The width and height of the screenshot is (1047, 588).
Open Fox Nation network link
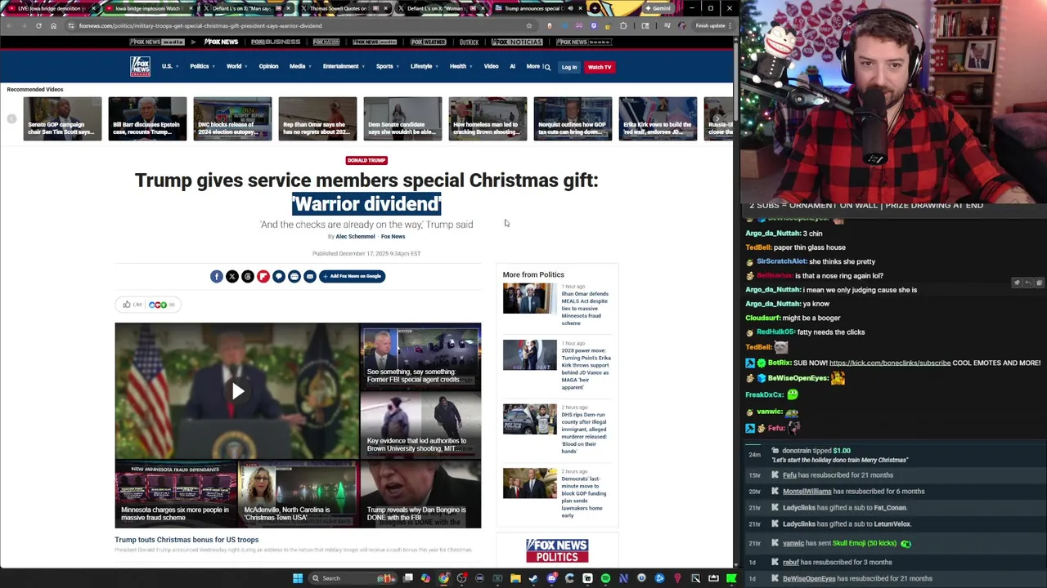click(x=326, y=42)
